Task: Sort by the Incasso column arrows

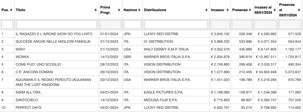Action: (228, 10)
